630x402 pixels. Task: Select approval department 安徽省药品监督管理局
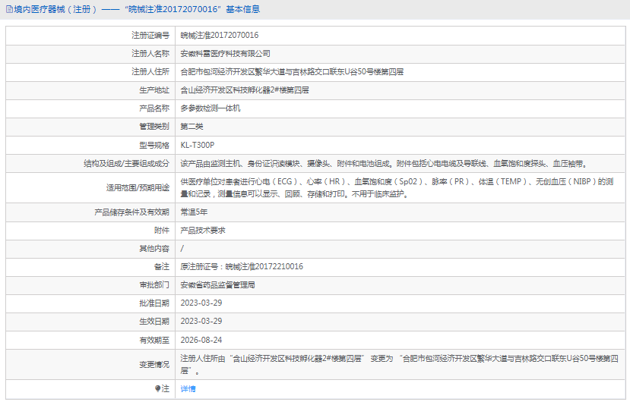coord(217,285)
